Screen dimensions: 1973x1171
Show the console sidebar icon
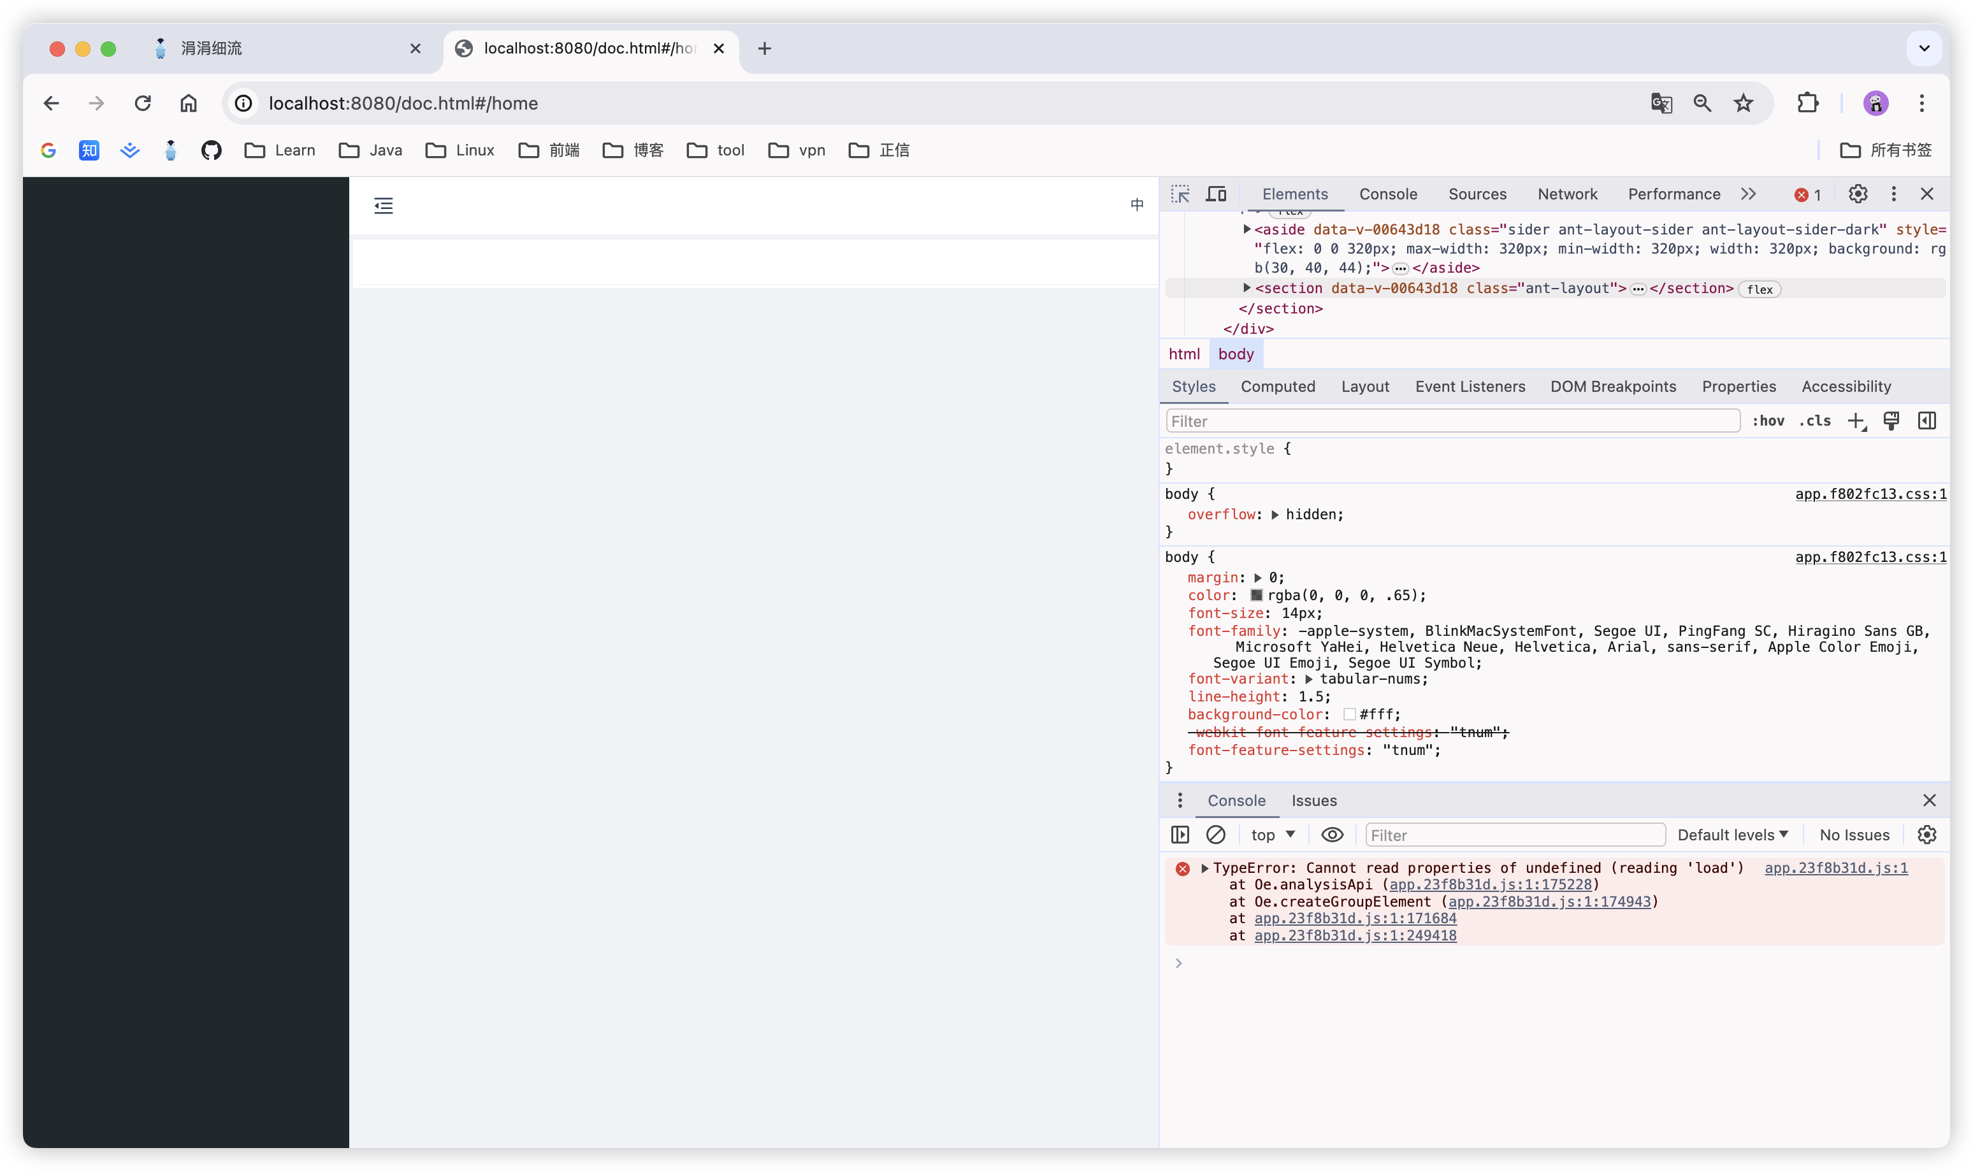tap(1180, 835)
